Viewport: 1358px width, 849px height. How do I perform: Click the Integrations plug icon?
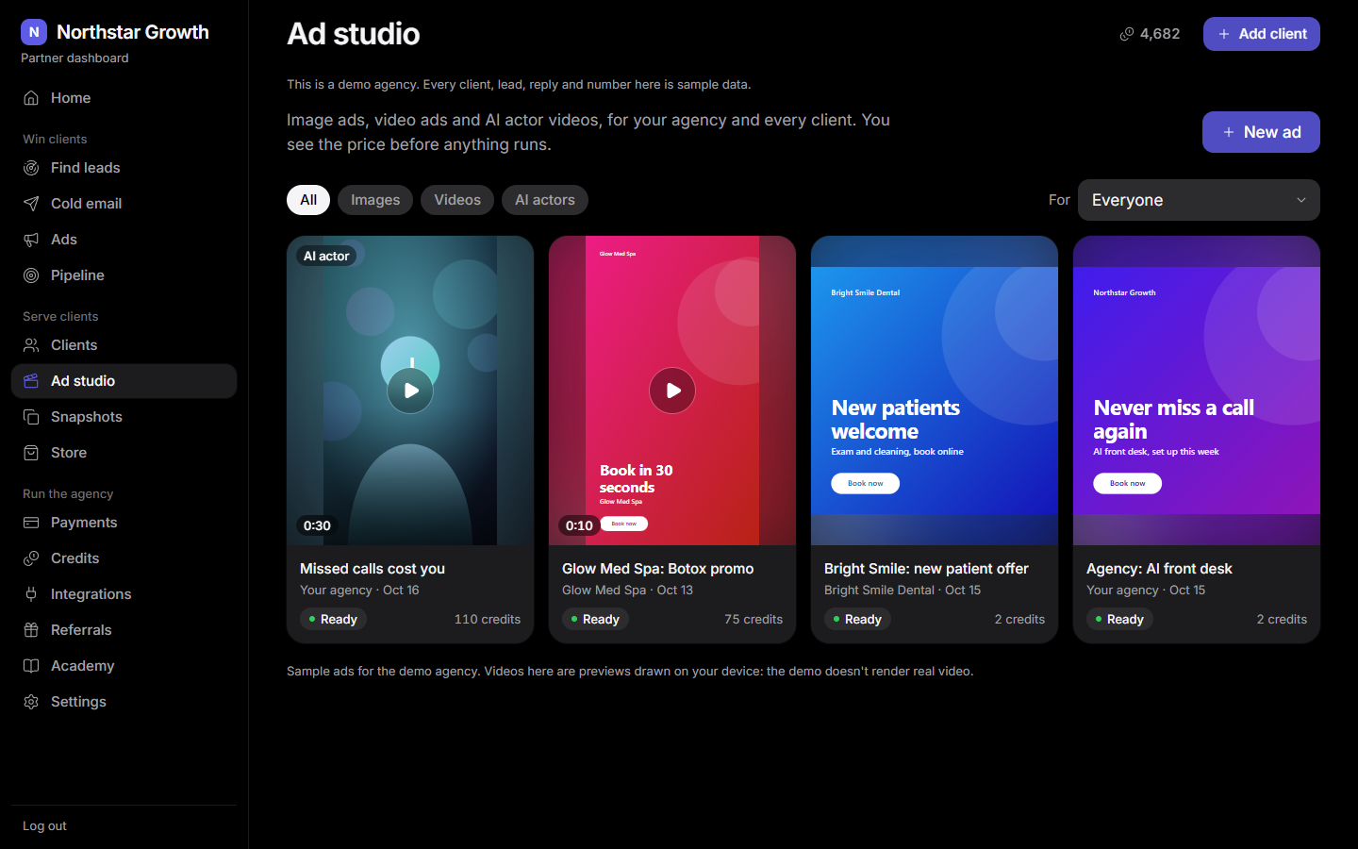(31, 594)
